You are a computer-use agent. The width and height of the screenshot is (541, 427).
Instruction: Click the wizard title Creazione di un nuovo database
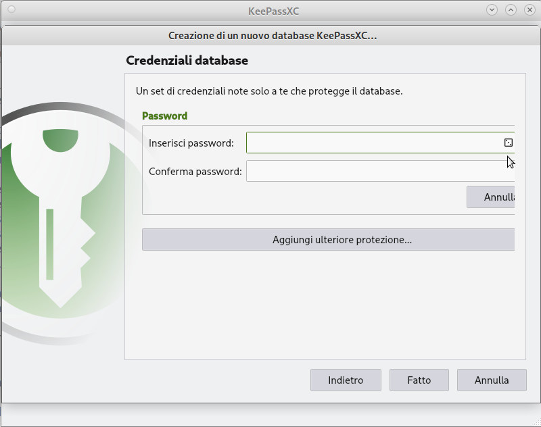[x=273, y=36]
